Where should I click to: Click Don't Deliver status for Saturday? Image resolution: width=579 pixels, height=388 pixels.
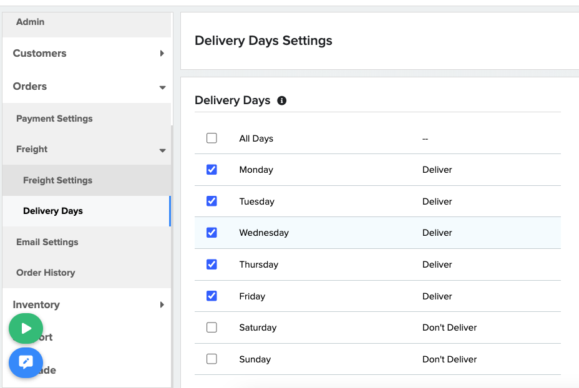pyautogui.click(x=449, y=327)
